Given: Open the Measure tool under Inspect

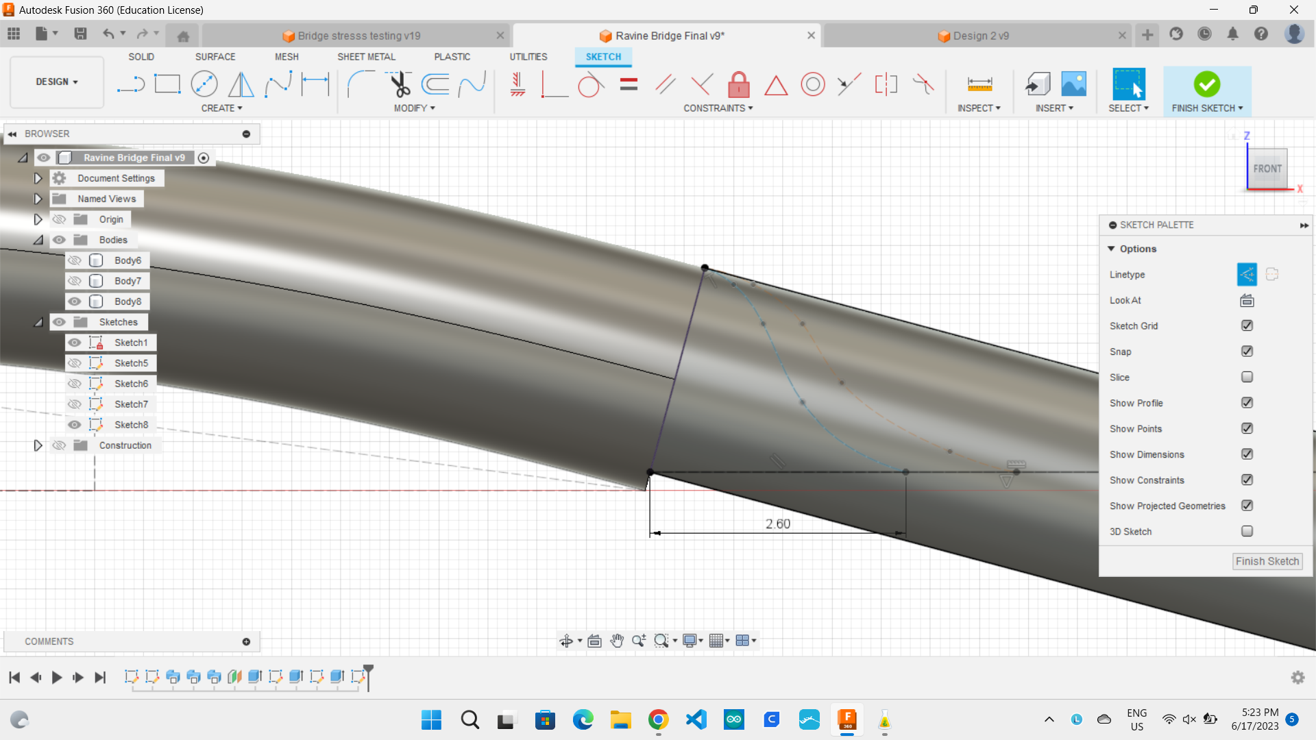Looking at the screenshot, I should [979, 84].
